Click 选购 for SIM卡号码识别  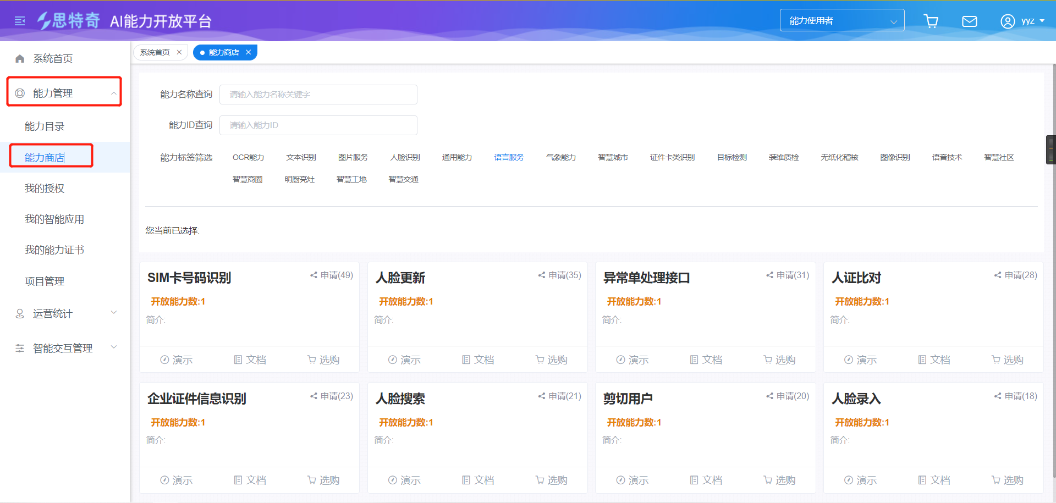323,360
